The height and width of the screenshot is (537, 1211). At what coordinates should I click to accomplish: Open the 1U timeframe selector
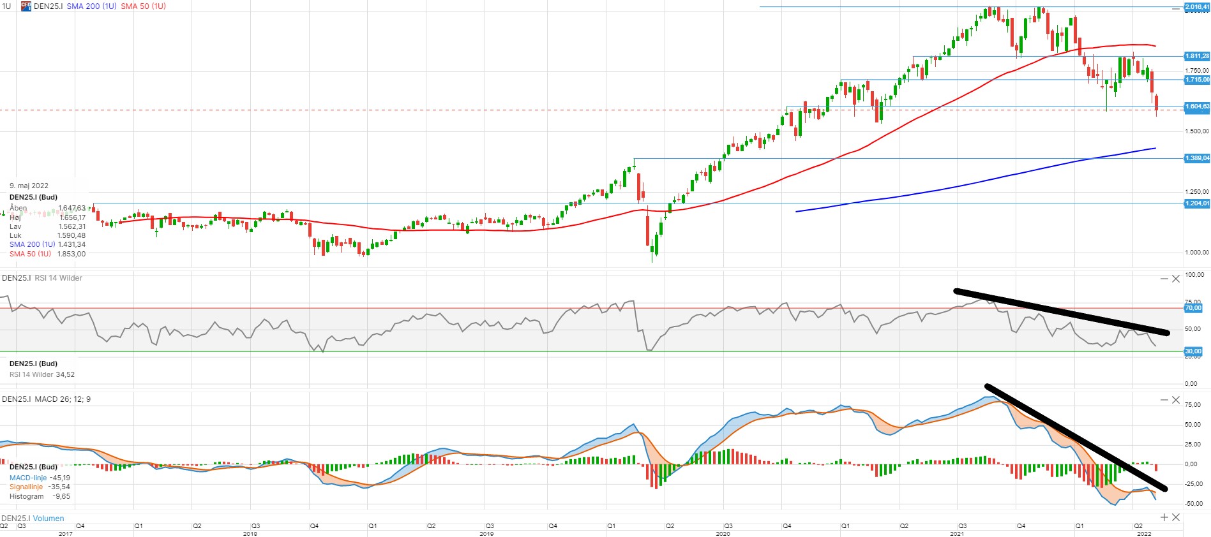coord(6,6)
